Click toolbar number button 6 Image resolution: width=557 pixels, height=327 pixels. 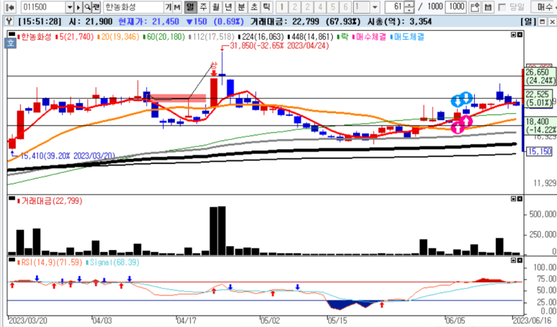pyautogui.click(x=346, y=6)
